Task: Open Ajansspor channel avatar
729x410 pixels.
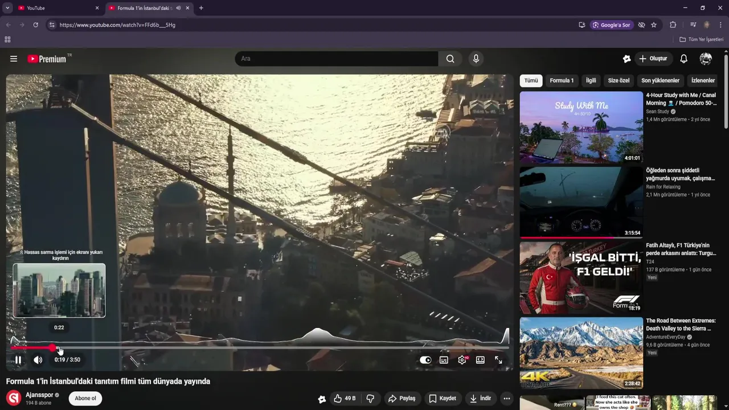Action: (x=14, y=398)
